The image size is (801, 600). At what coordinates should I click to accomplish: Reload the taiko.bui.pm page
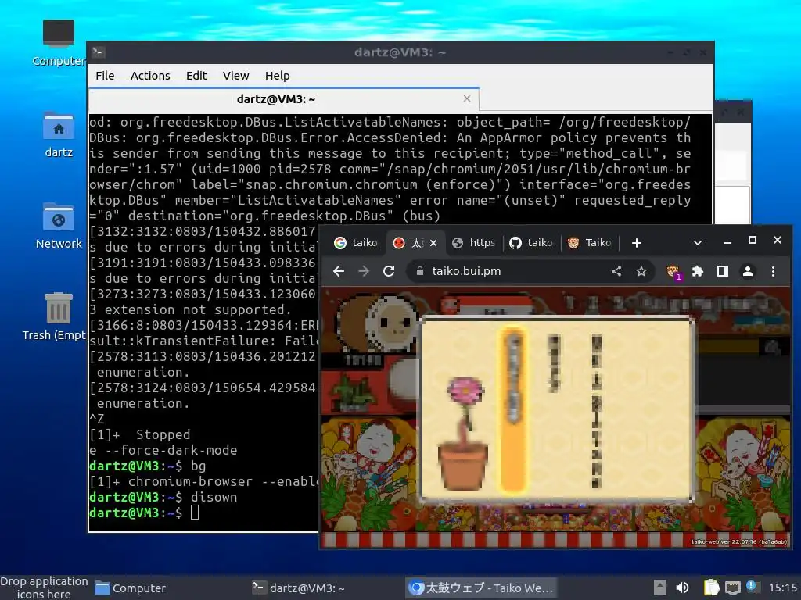tap(389, 271)
